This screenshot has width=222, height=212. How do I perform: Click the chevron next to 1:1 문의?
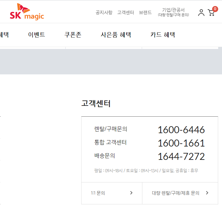click(131, 193)
